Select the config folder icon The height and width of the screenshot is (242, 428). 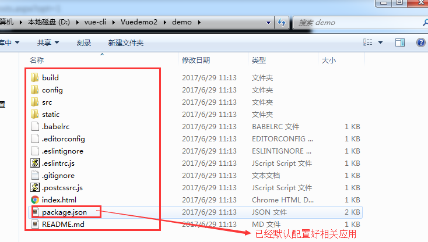coord(34,90)
